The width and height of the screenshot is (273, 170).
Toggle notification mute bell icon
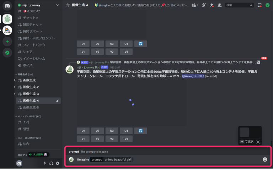point(204,5)
